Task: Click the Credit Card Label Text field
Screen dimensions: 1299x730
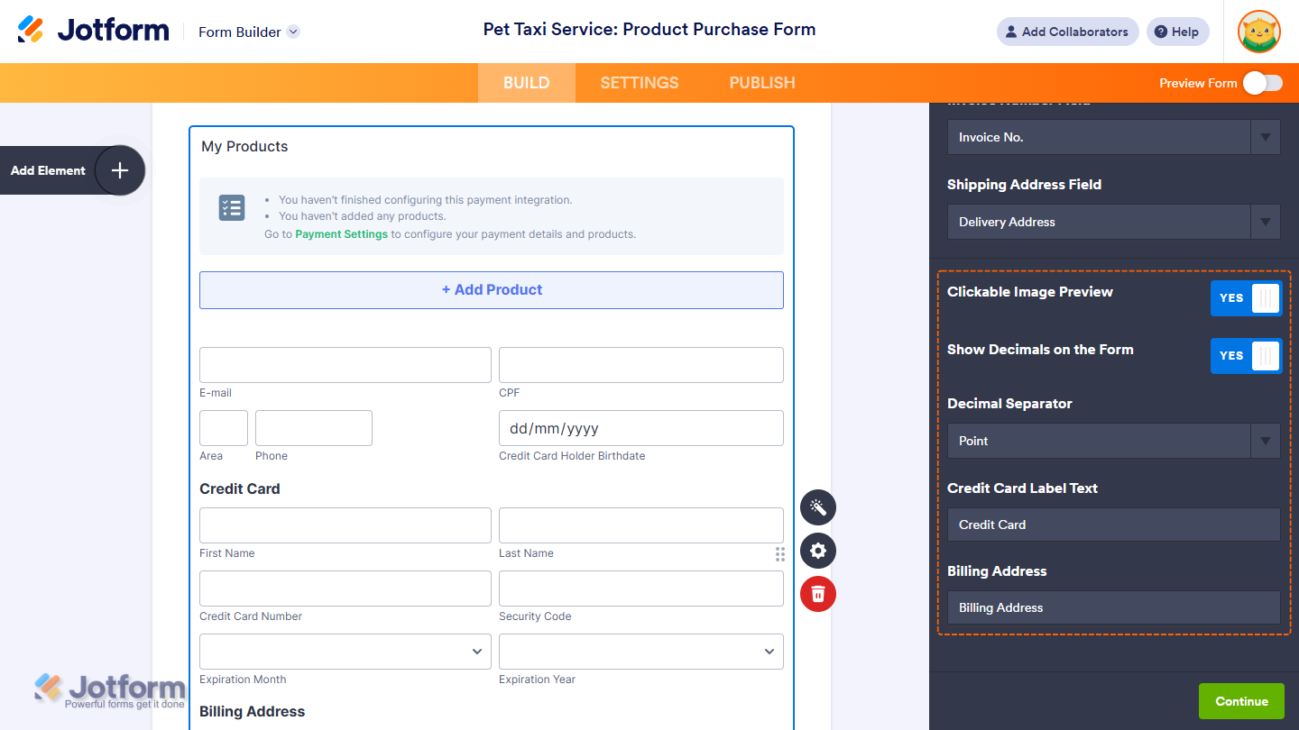Action: pyautogui.click(x=1113, y=525)
